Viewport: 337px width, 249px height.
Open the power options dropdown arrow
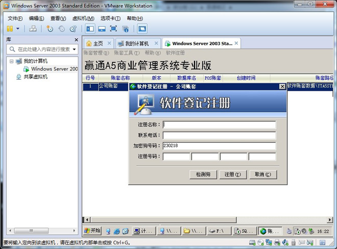[18, 29]
